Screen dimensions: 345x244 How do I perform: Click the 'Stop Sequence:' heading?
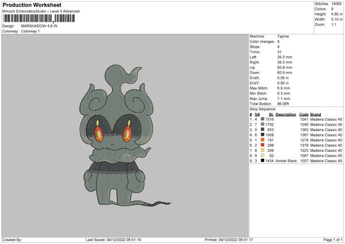click(263, 109)
